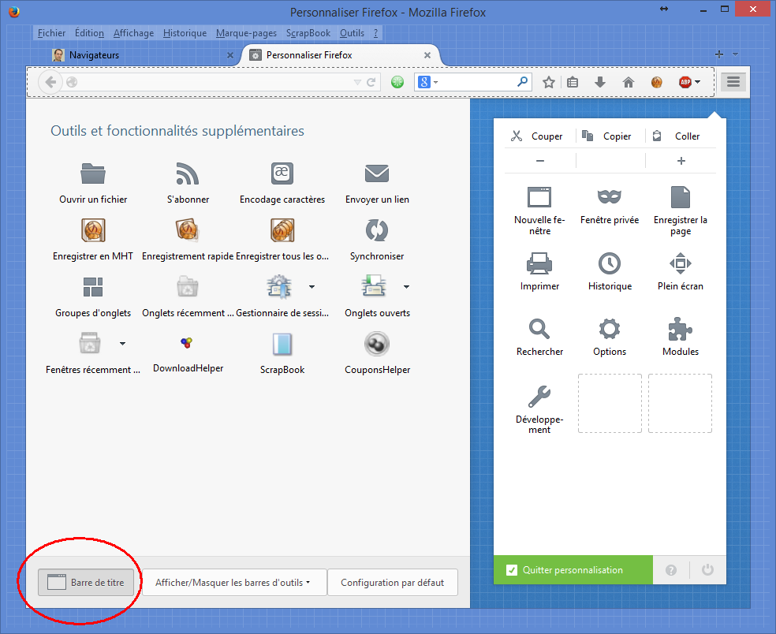The width and height of the screenshot is (776, 634).
Task: Expand the Gestionnaire de session dropdown arrow
Action: [312, 286]
